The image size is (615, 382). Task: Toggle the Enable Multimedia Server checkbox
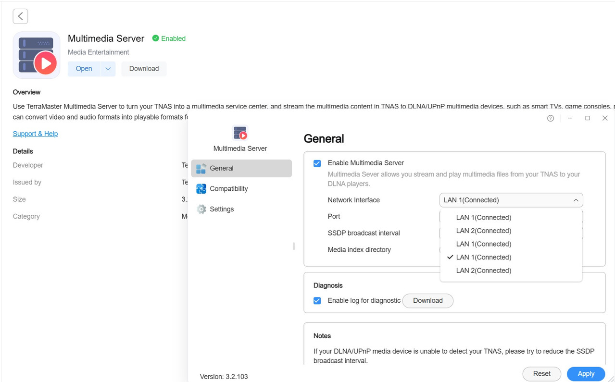point(317,163)
